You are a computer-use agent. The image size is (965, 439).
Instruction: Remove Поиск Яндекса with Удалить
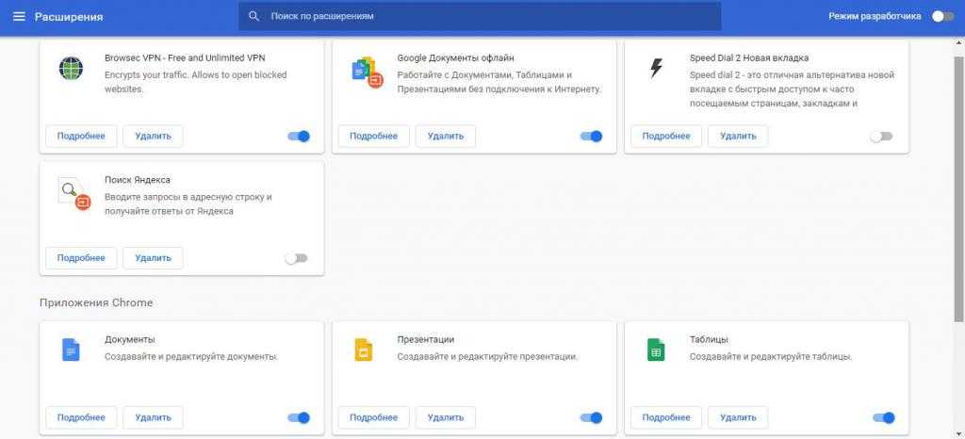point(153,258)
